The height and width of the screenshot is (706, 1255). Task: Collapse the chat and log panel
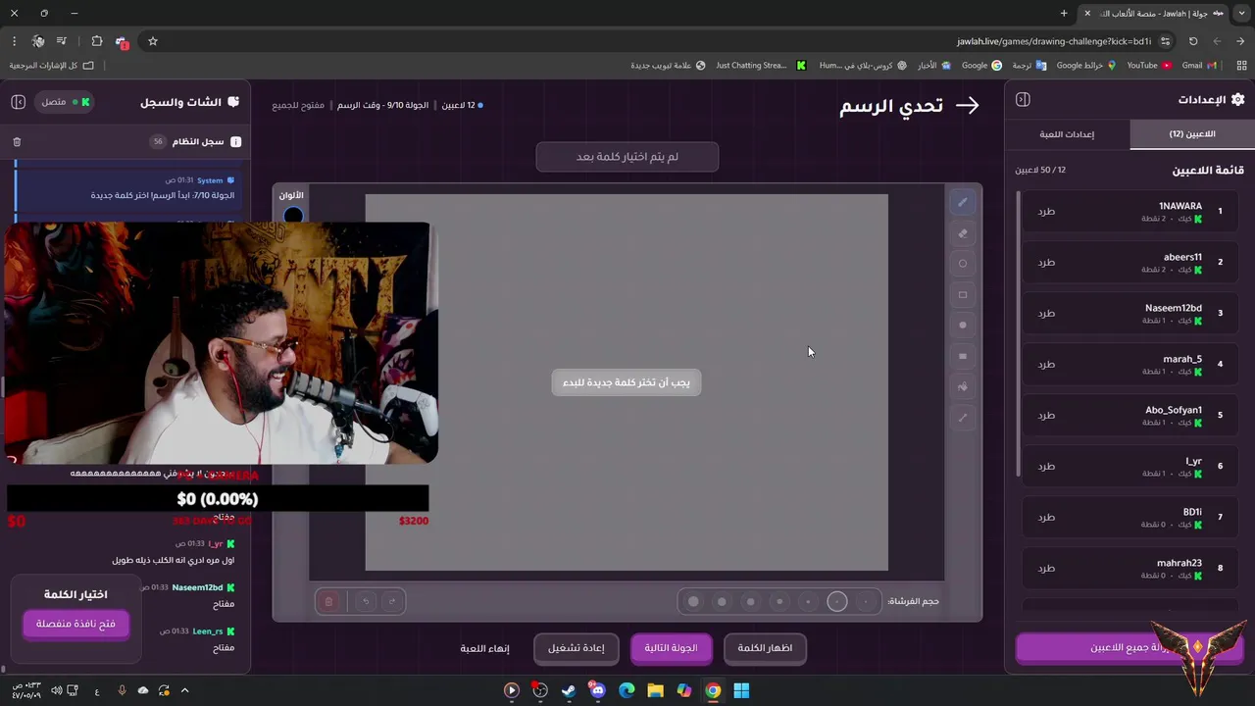click(18, 102)
